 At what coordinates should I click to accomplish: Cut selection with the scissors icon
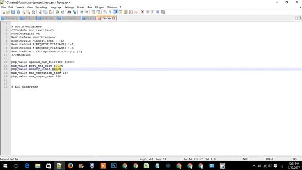click(40, 12)
